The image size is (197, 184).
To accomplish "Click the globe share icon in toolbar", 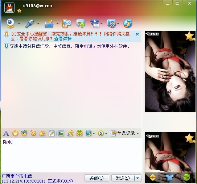I will [128, 24].
